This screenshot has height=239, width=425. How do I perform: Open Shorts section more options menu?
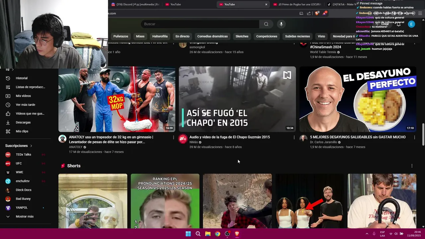pos(412,166)
